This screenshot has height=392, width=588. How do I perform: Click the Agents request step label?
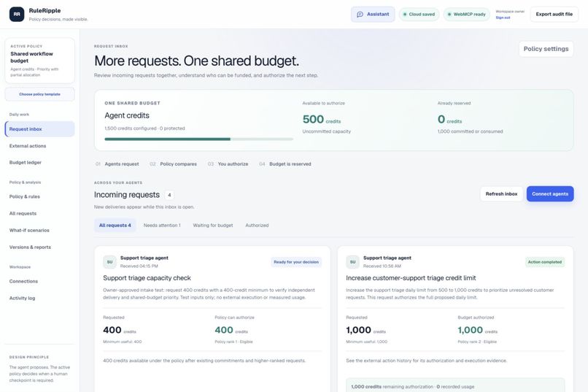pyautogui.click(x=122, y=164)
